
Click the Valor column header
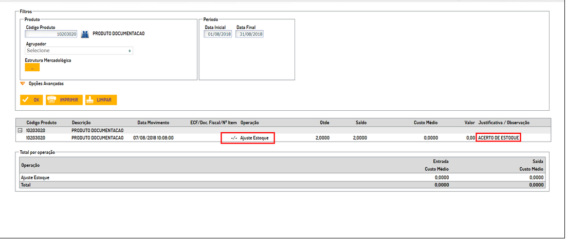[470, 123]
